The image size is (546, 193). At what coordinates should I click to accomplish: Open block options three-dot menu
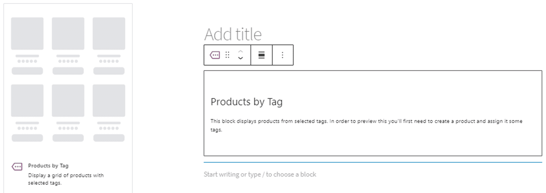pos(282,55)
